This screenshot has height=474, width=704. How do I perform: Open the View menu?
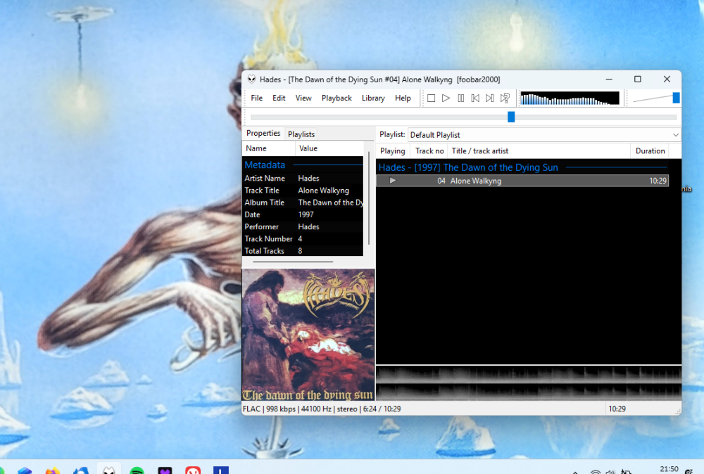pos(303,98)
